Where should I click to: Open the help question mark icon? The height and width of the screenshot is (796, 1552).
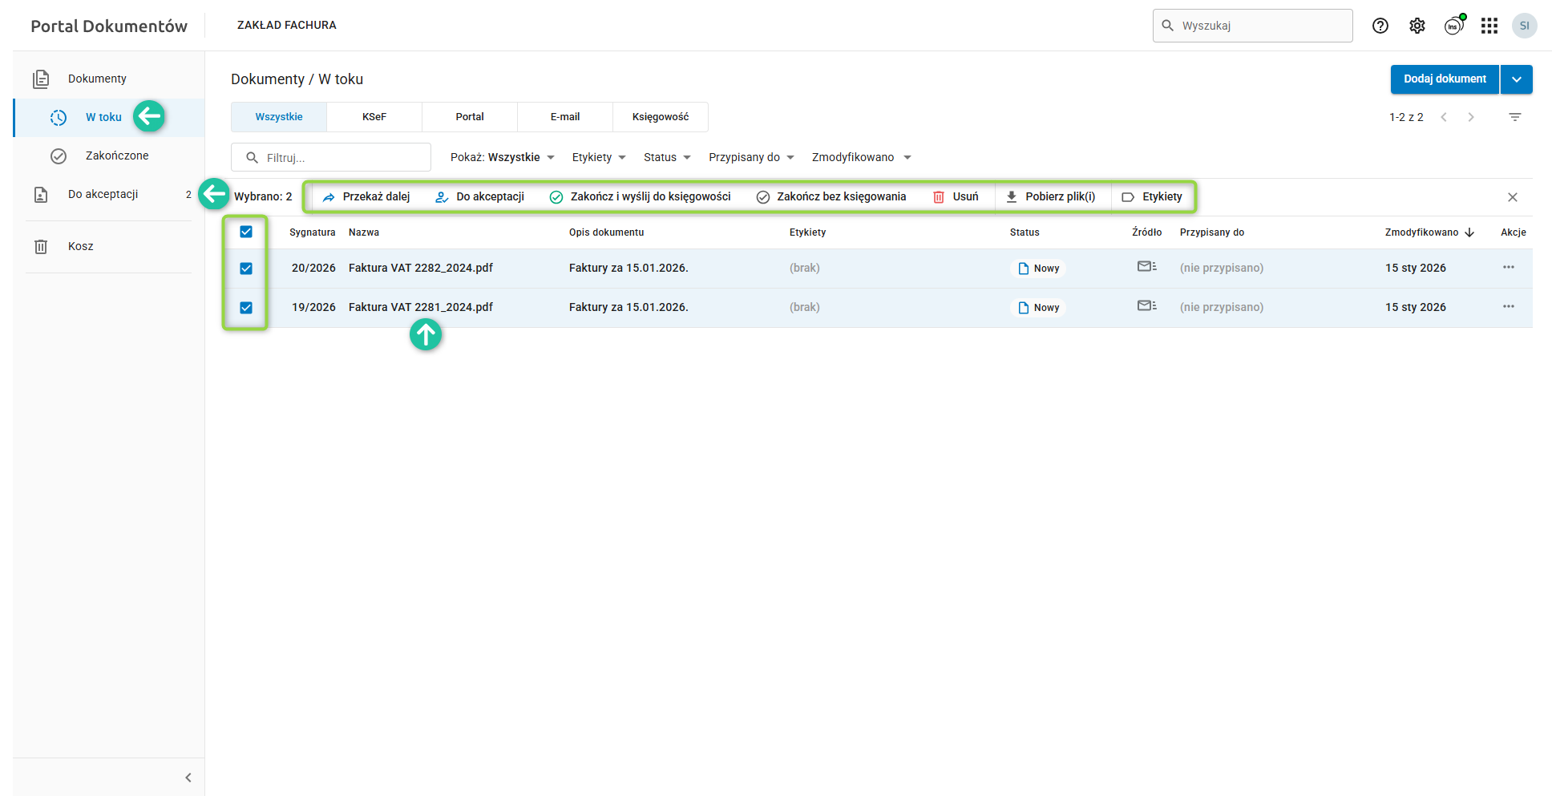coord(1380,26)
